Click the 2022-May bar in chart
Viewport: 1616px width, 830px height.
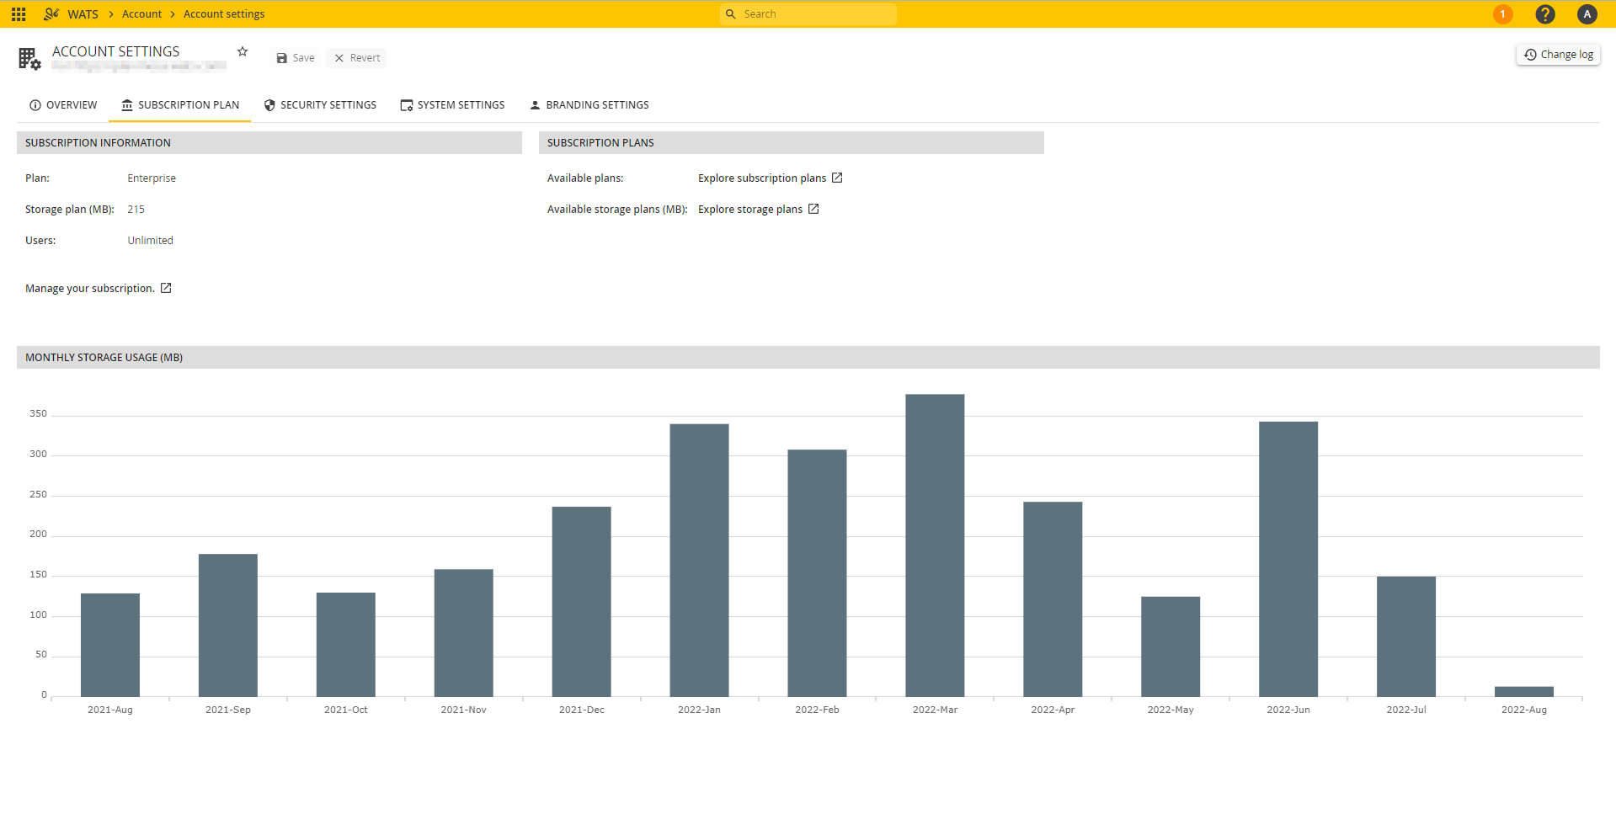(1171, 646)
